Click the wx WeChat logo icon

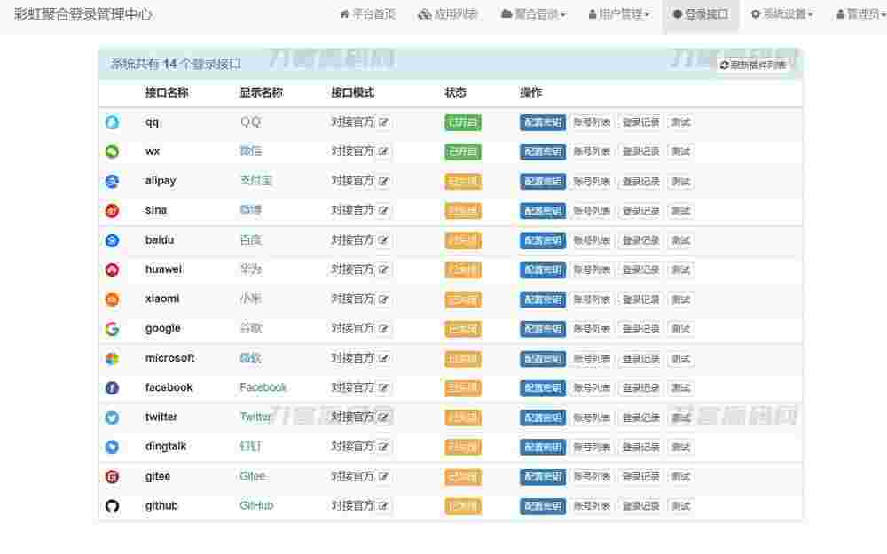(112, 152)
